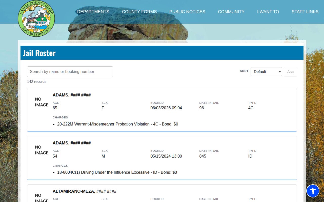Expand the Sort dropdown set to Default
Screen dimensions: 324x202
[266, 72]
